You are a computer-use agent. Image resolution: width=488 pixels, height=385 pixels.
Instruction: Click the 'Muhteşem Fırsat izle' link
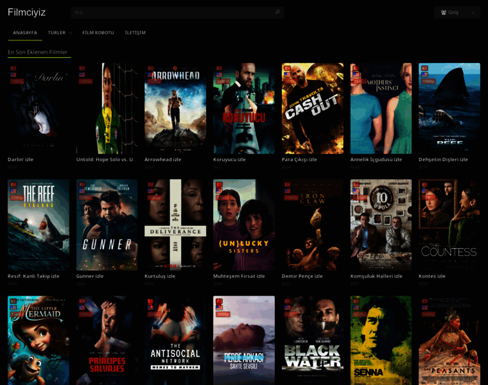[239, 276]
